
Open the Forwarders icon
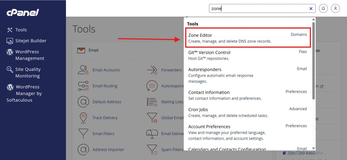point(152,70)
